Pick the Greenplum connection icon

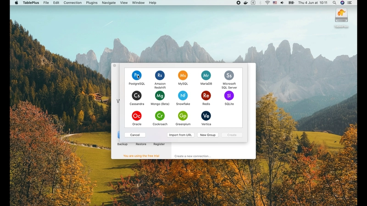coord(183,116)
